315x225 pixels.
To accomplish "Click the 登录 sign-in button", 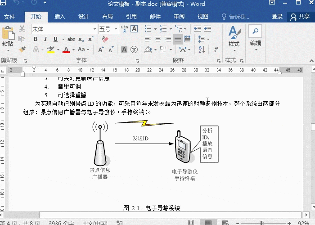I will [x=277, y=17].
